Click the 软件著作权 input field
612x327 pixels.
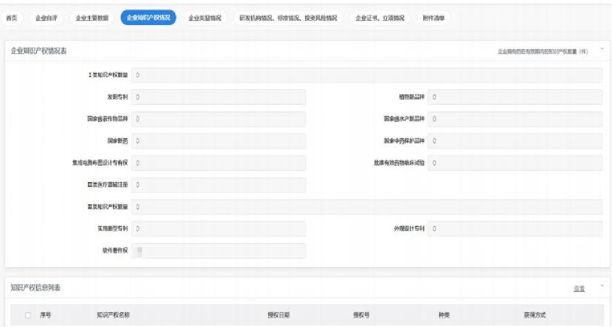pos(219,251)
